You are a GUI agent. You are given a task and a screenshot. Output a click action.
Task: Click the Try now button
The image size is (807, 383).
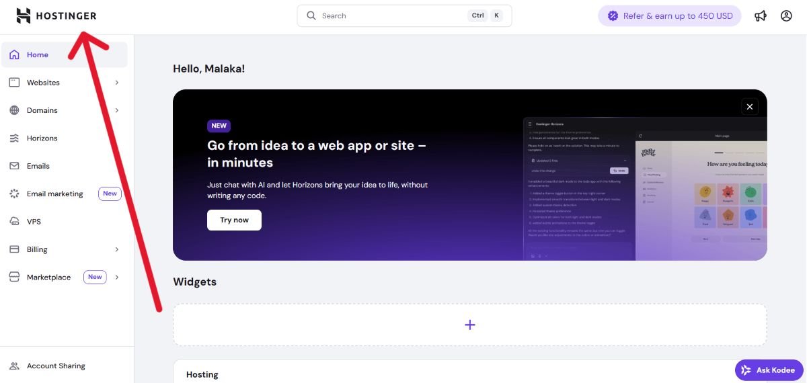click(234, 220)
